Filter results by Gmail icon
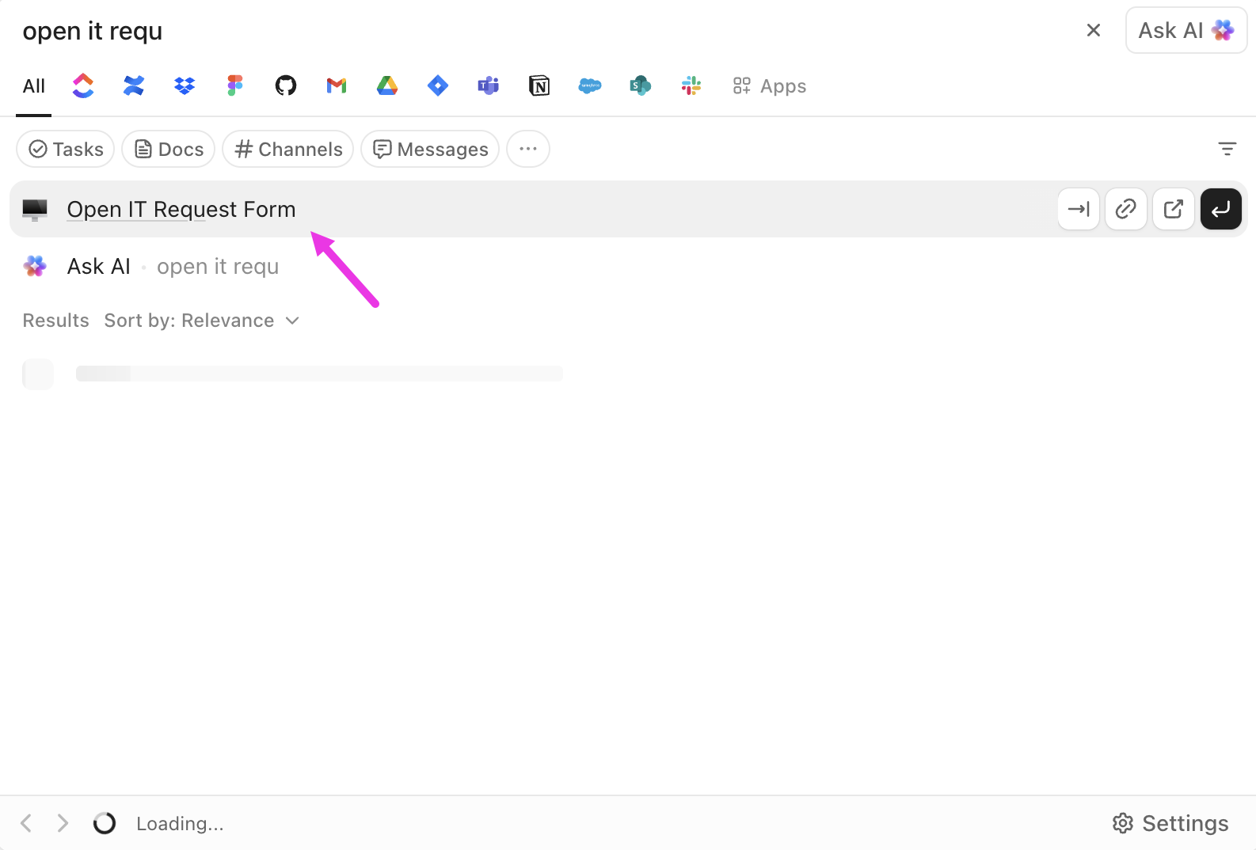The width and height of the screenshot is (1256, 850). 337,85
